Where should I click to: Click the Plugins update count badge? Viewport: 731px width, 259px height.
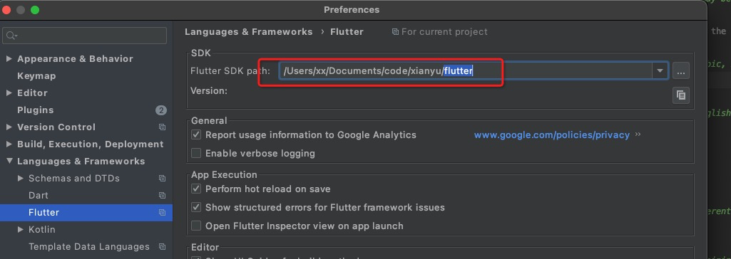click(x=161, y=110)
